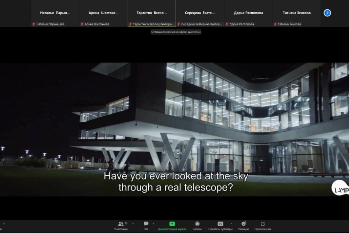
Task: Click the green Демонстрация экрана share icon
Action: click(172, 224)
